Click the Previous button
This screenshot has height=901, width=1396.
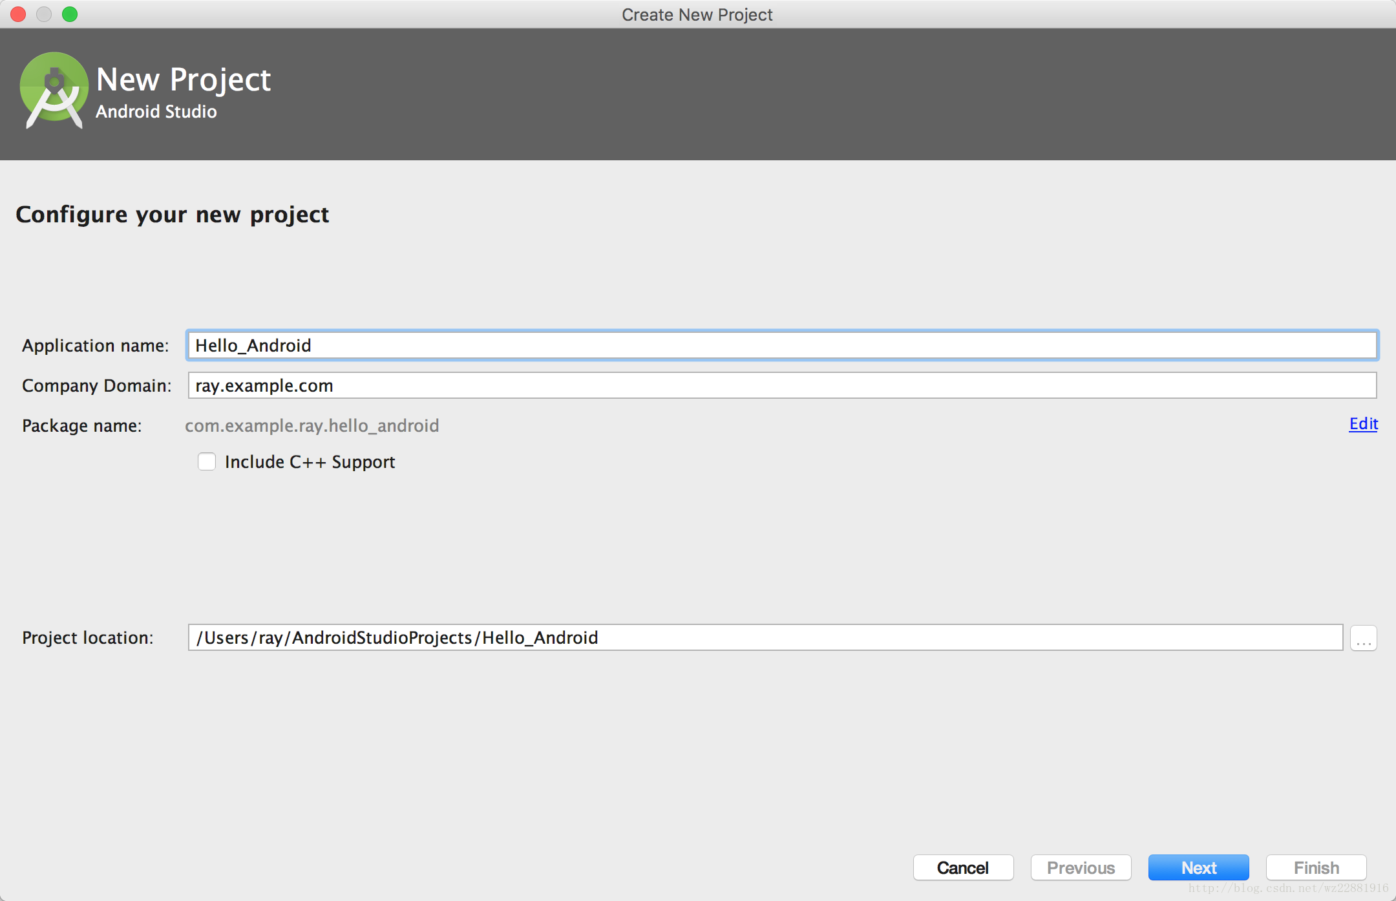pyautogui.click(x=1081, y=867)
